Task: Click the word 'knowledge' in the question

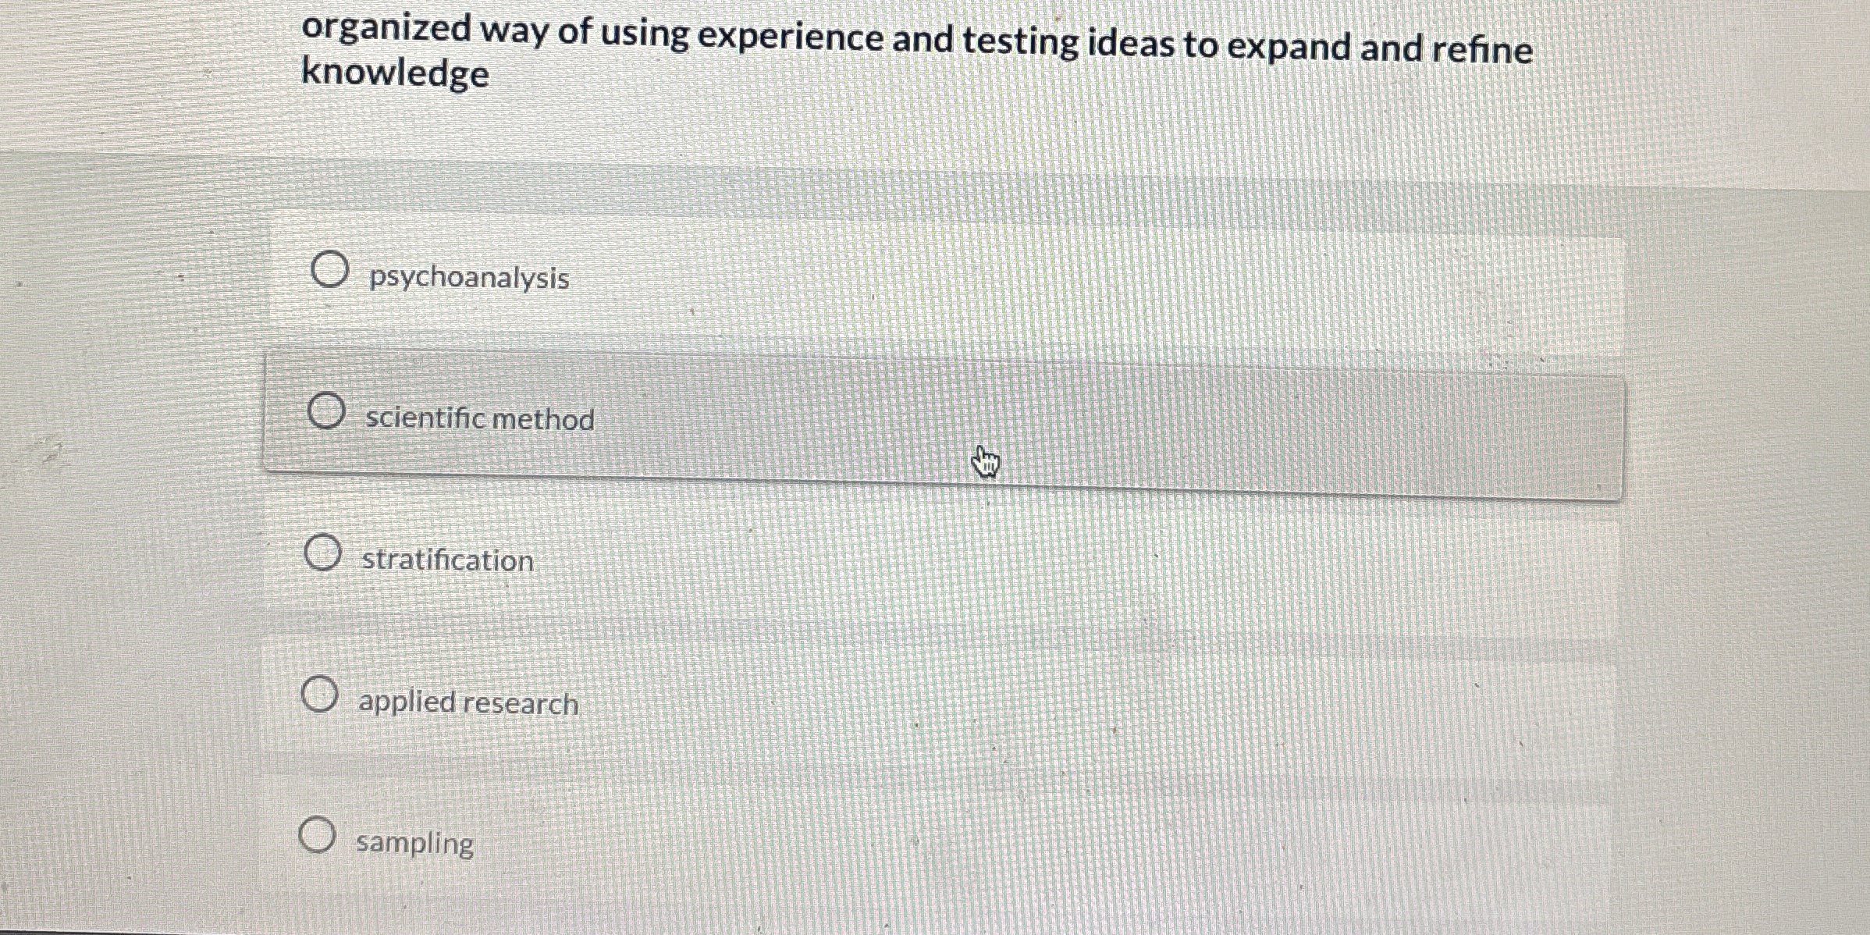Action: (x=395, y=74)
